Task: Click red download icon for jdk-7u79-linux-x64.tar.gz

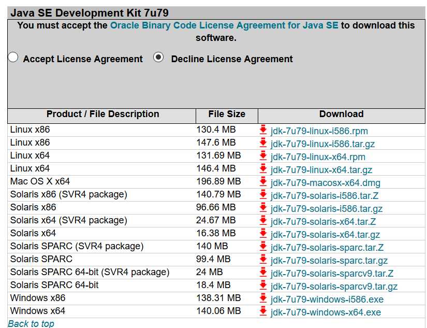Action: (263, 168)
